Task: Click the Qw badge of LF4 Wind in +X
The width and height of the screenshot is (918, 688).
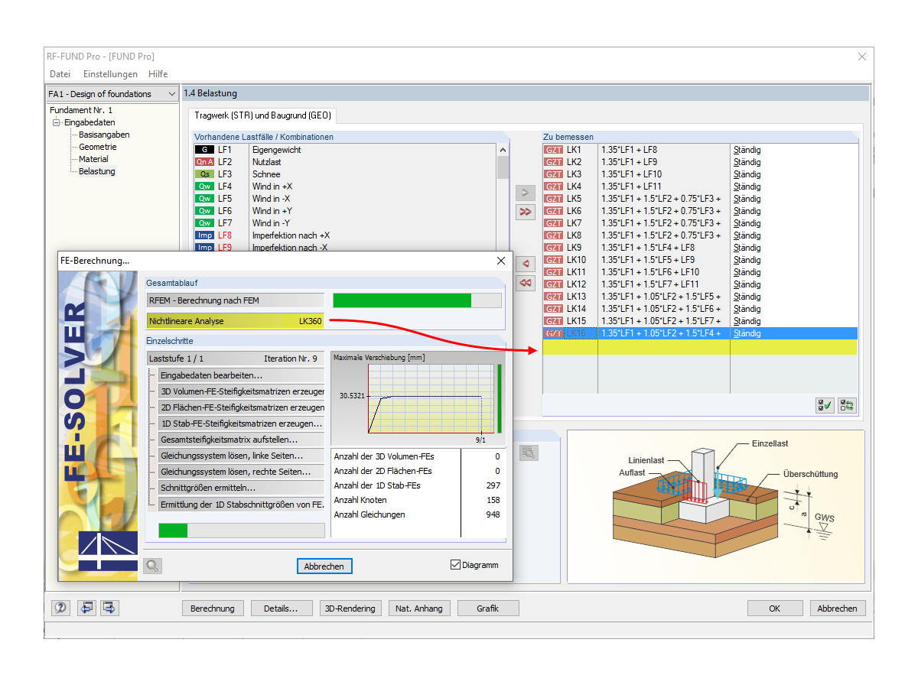Action: click(x=204, y=187)
